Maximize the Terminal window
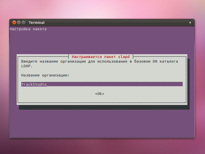The height and width of the screenshot is (154, 205). click(x=23, y=23)
